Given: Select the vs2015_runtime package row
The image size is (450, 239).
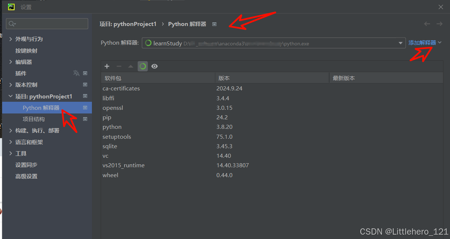Looking at the screenshot, I should pos(272,165).
